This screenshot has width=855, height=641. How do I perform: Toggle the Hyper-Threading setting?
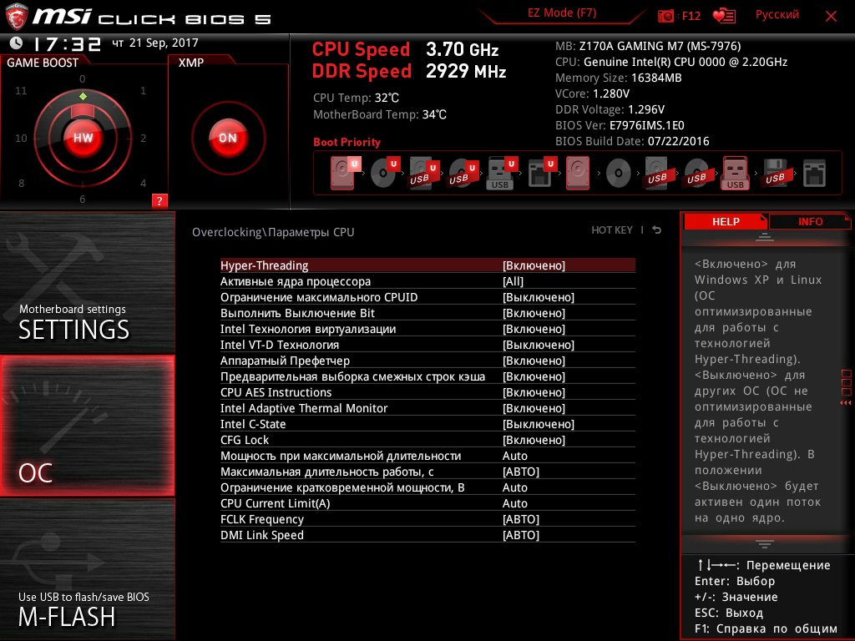427,265
